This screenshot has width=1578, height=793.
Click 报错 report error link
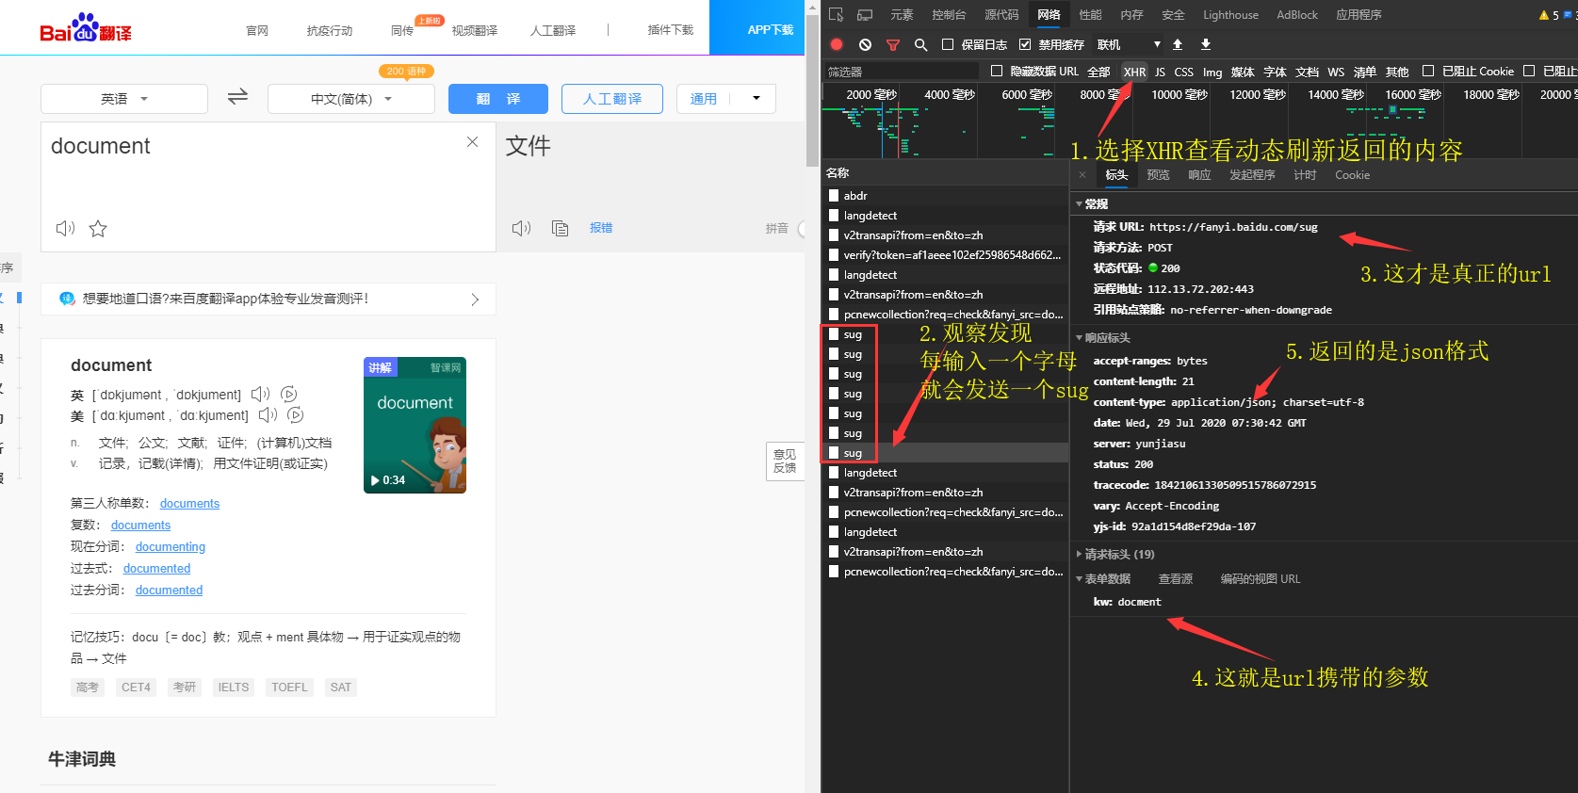point(601,228)
